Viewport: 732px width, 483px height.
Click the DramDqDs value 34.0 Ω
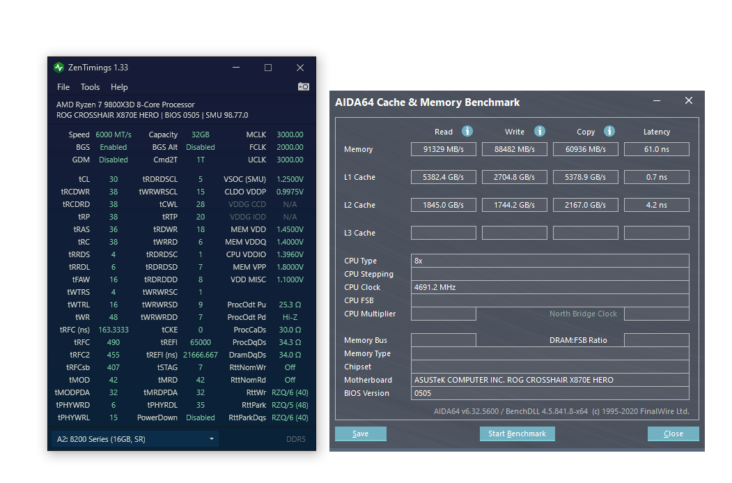click(290, 355)
